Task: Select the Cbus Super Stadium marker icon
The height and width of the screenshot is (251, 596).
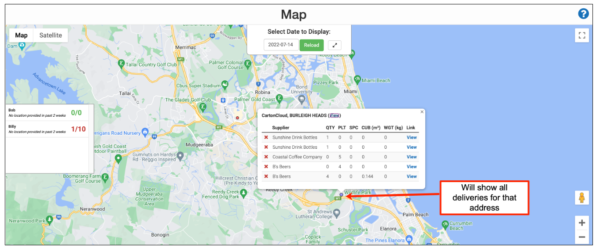Action: click(x=225, y=84)
